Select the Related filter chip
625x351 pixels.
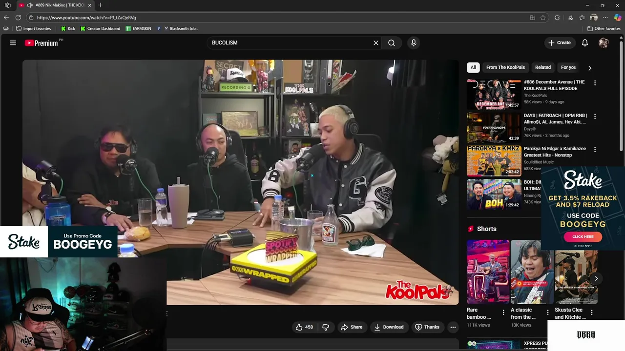point(543,67)
